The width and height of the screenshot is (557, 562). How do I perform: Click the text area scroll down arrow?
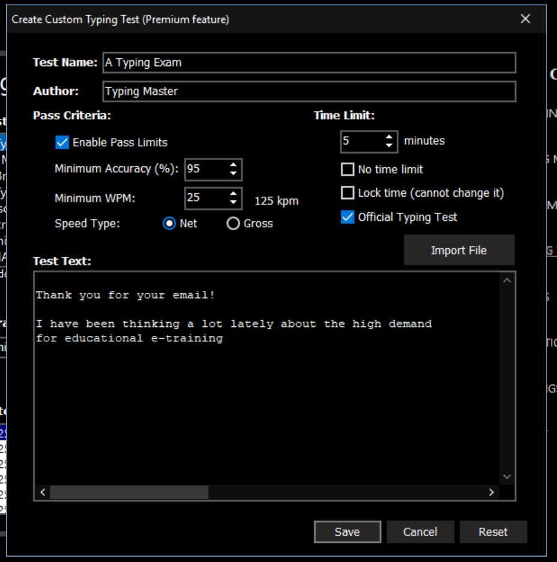[x=507, y=477]
